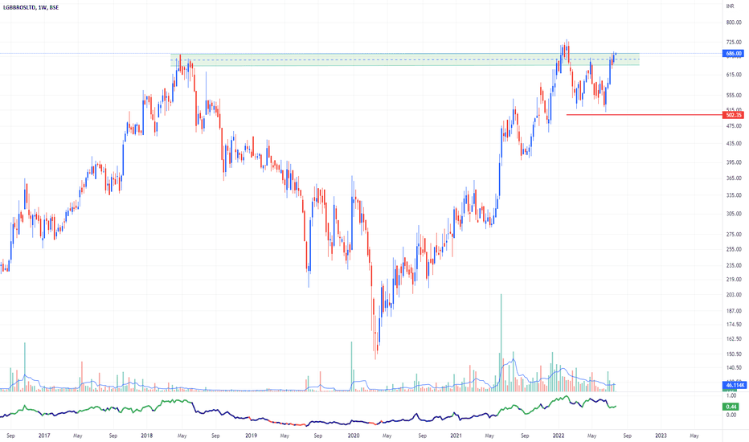The width and height of the screenshot is (749, 442).
Task: Click the 150.50 price axis label
Action: (x=734, y=354)
